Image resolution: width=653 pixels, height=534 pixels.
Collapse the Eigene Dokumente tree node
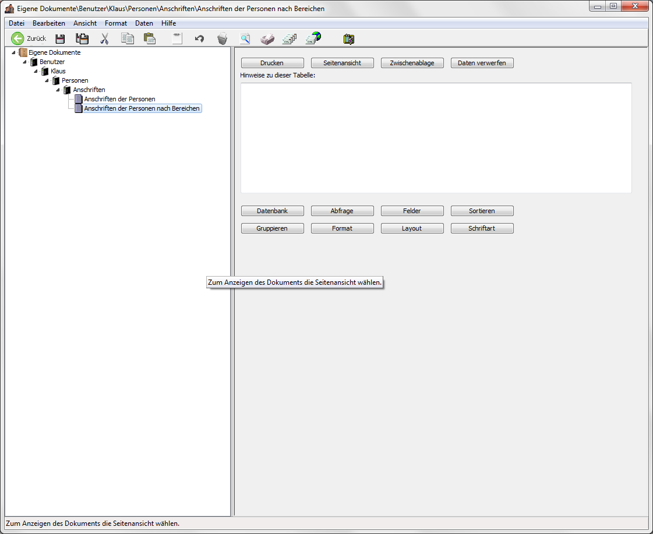[x=13, y=52]
